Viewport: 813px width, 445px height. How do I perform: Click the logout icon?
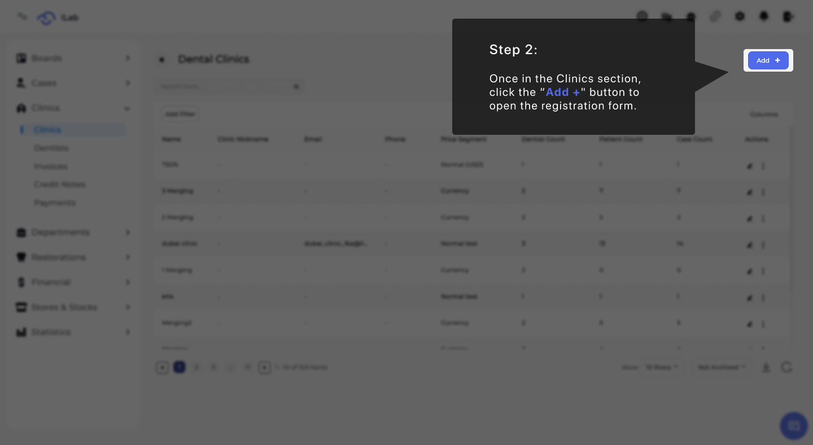coord(788,17)
